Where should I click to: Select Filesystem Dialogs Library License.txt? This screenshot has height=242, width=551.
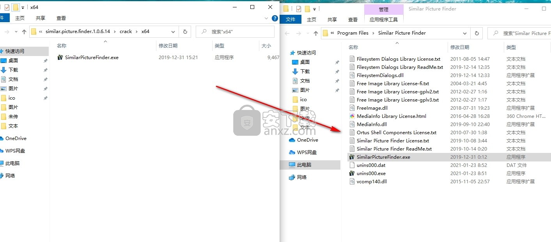coord(399,59)
